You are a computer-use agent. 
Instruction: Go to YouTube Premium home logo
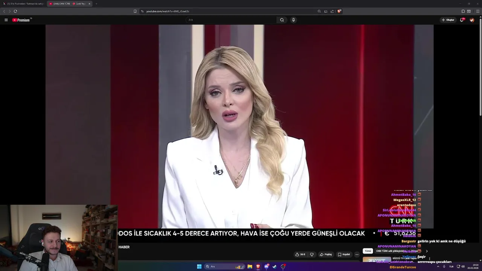(x=21, y=20)
